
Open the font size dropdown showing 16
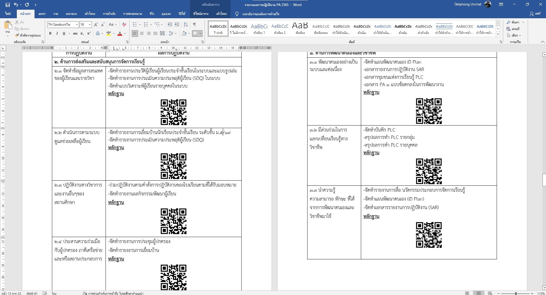tap(90, 25)
